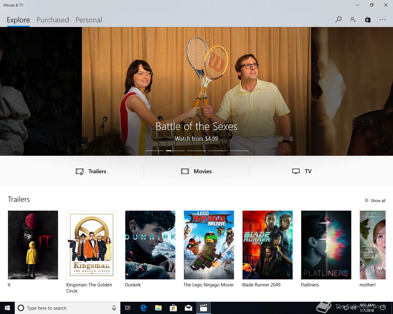Open the Trailers section label
Image resolution: width=393 pixels, height=314 pixels.
coord(97,171)
